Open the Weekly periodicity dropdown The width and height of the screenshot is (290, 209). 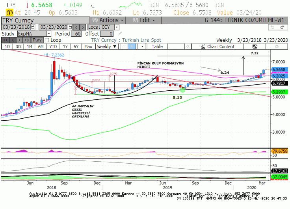point(107,47)
